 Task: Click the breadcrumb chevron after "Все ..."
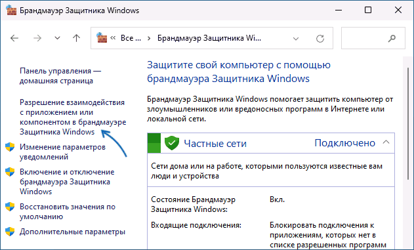pyautogui.click(x=149, y=38)
